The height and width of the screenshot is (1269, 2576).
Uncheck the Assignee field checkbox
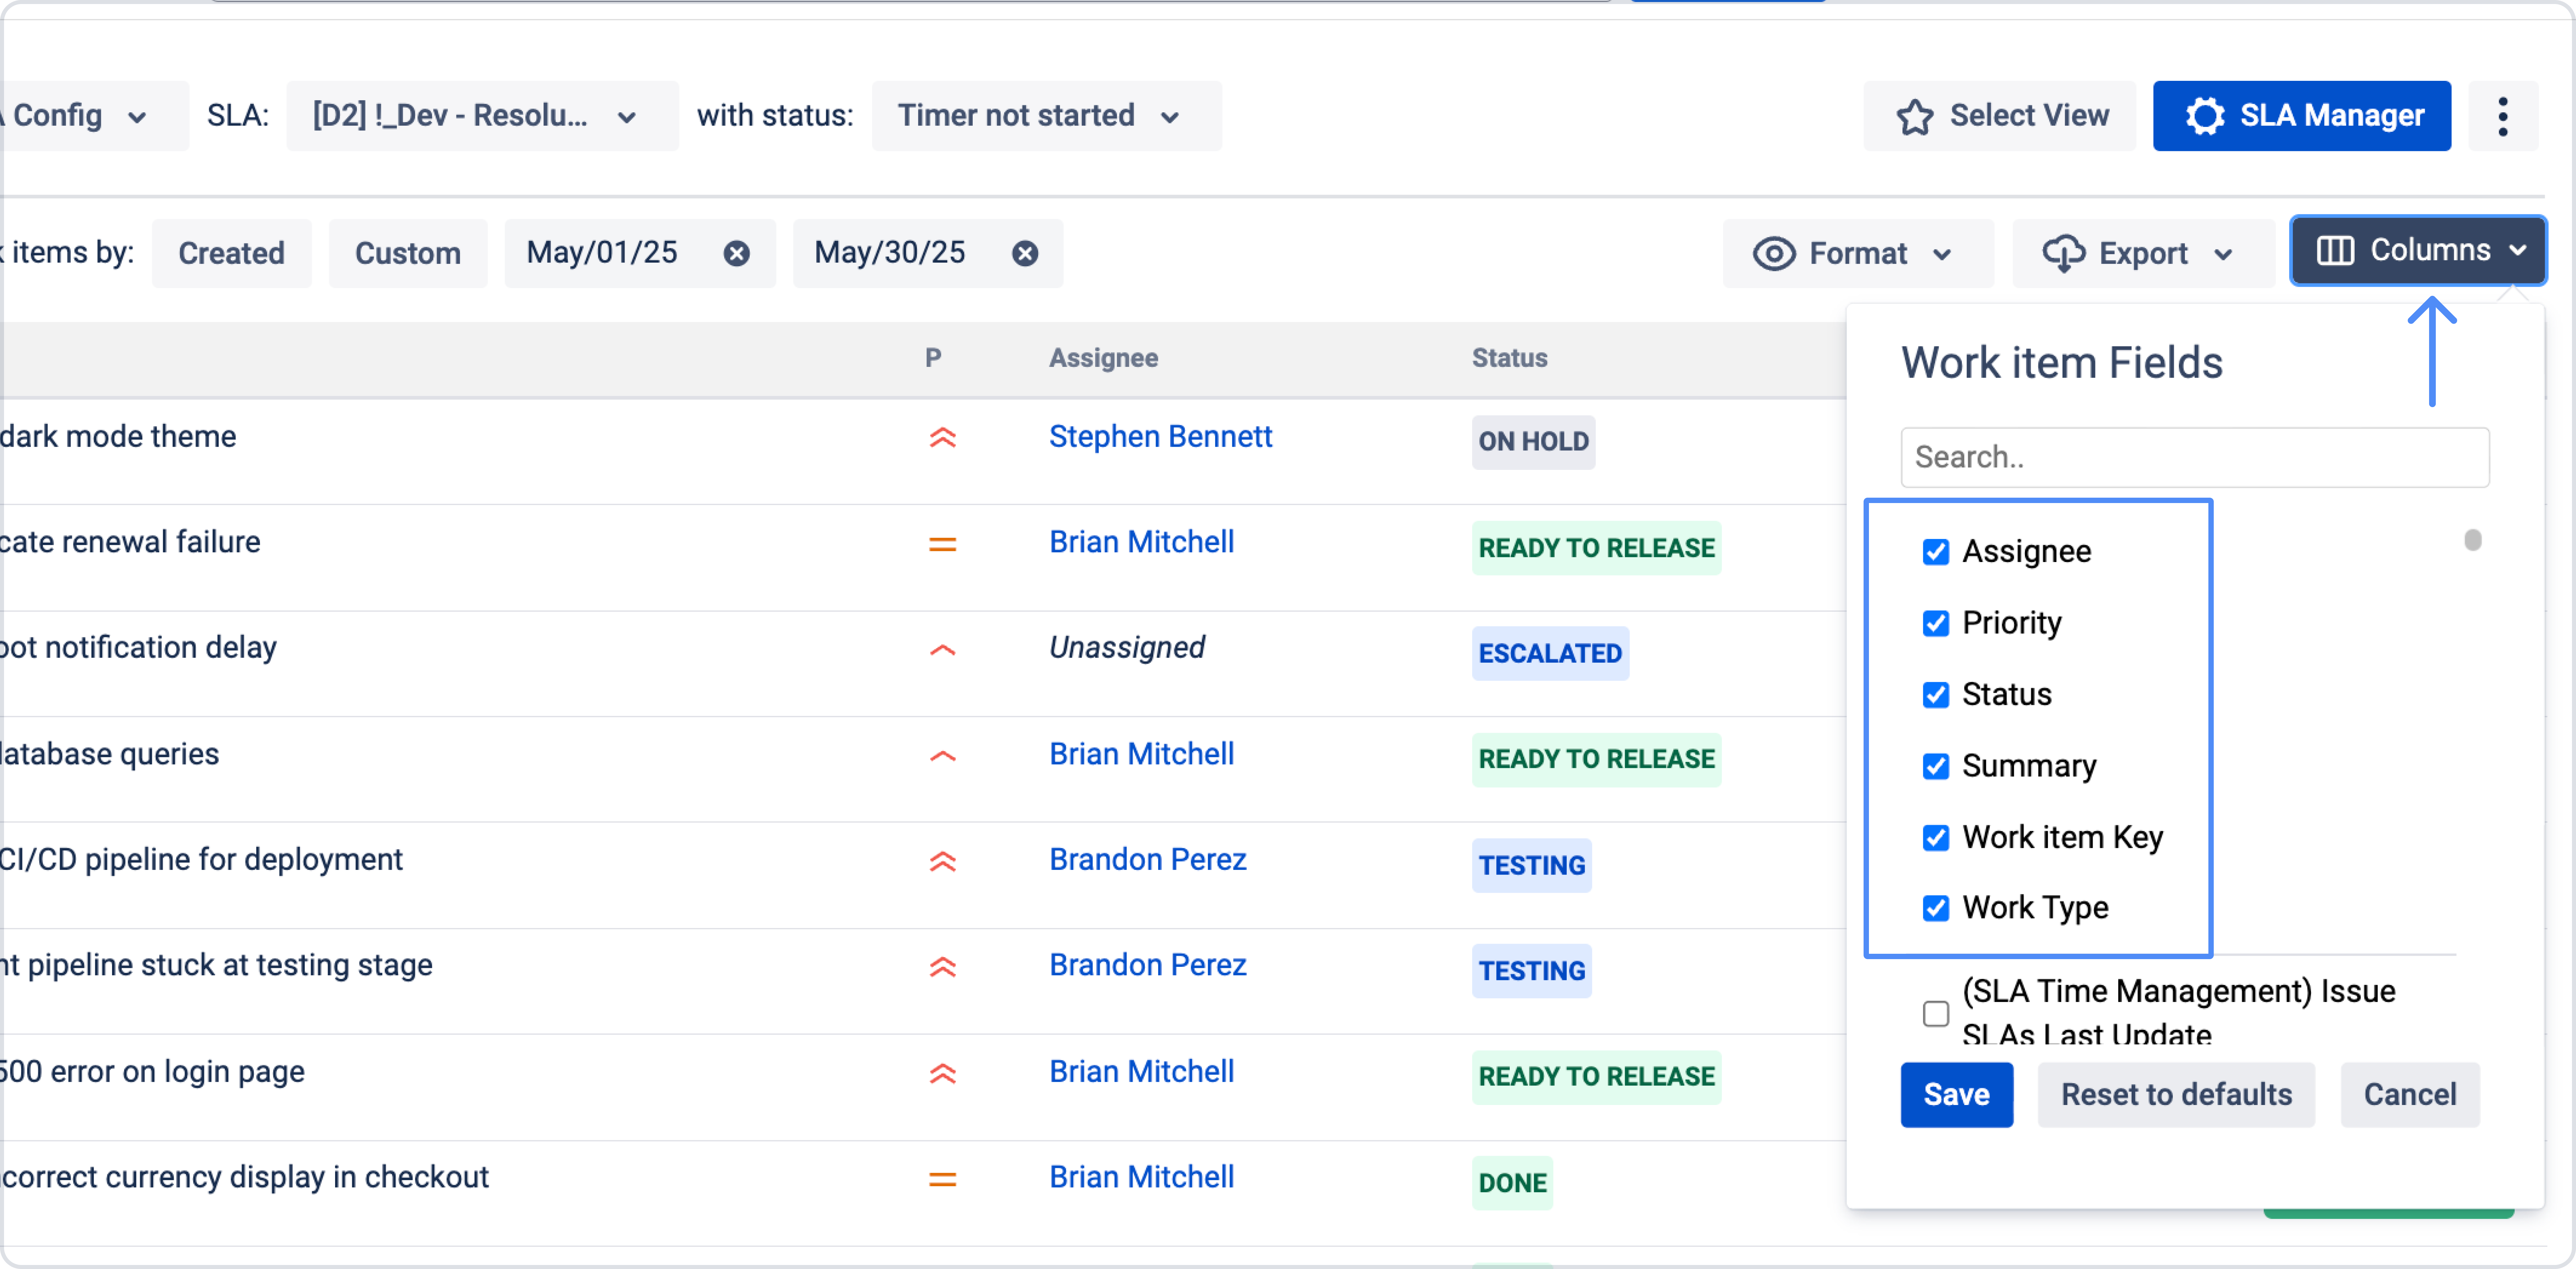pyautogui.click(x=1936, y=552)
